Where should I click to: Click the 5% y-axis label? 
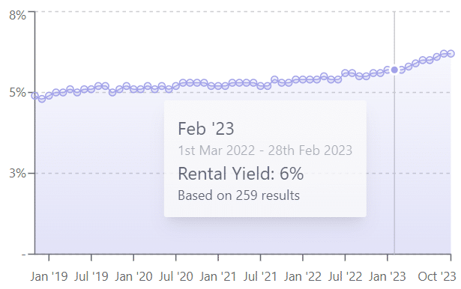[17, 93]
